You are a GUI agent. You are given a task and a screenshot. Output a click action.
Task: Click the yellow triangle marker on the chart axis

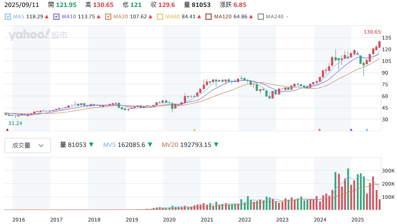[x=194, y=129]
